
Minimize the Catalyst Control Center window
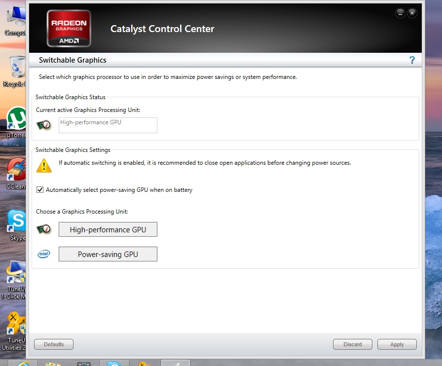coord(400,13)
